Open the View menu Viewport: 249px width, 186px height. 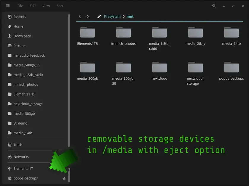pyautogui.click(x=46, y=6)
